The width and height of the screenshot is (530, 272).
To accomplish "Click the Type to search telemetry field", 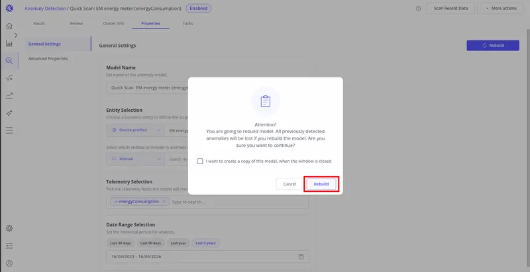I will [x=188, y=202].
